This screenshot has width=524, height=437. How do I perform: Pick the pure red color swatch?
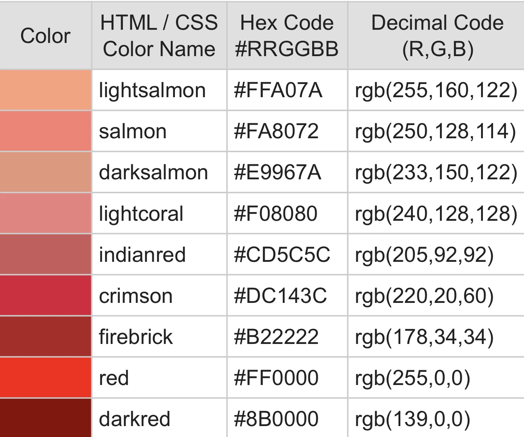[45, 377]
